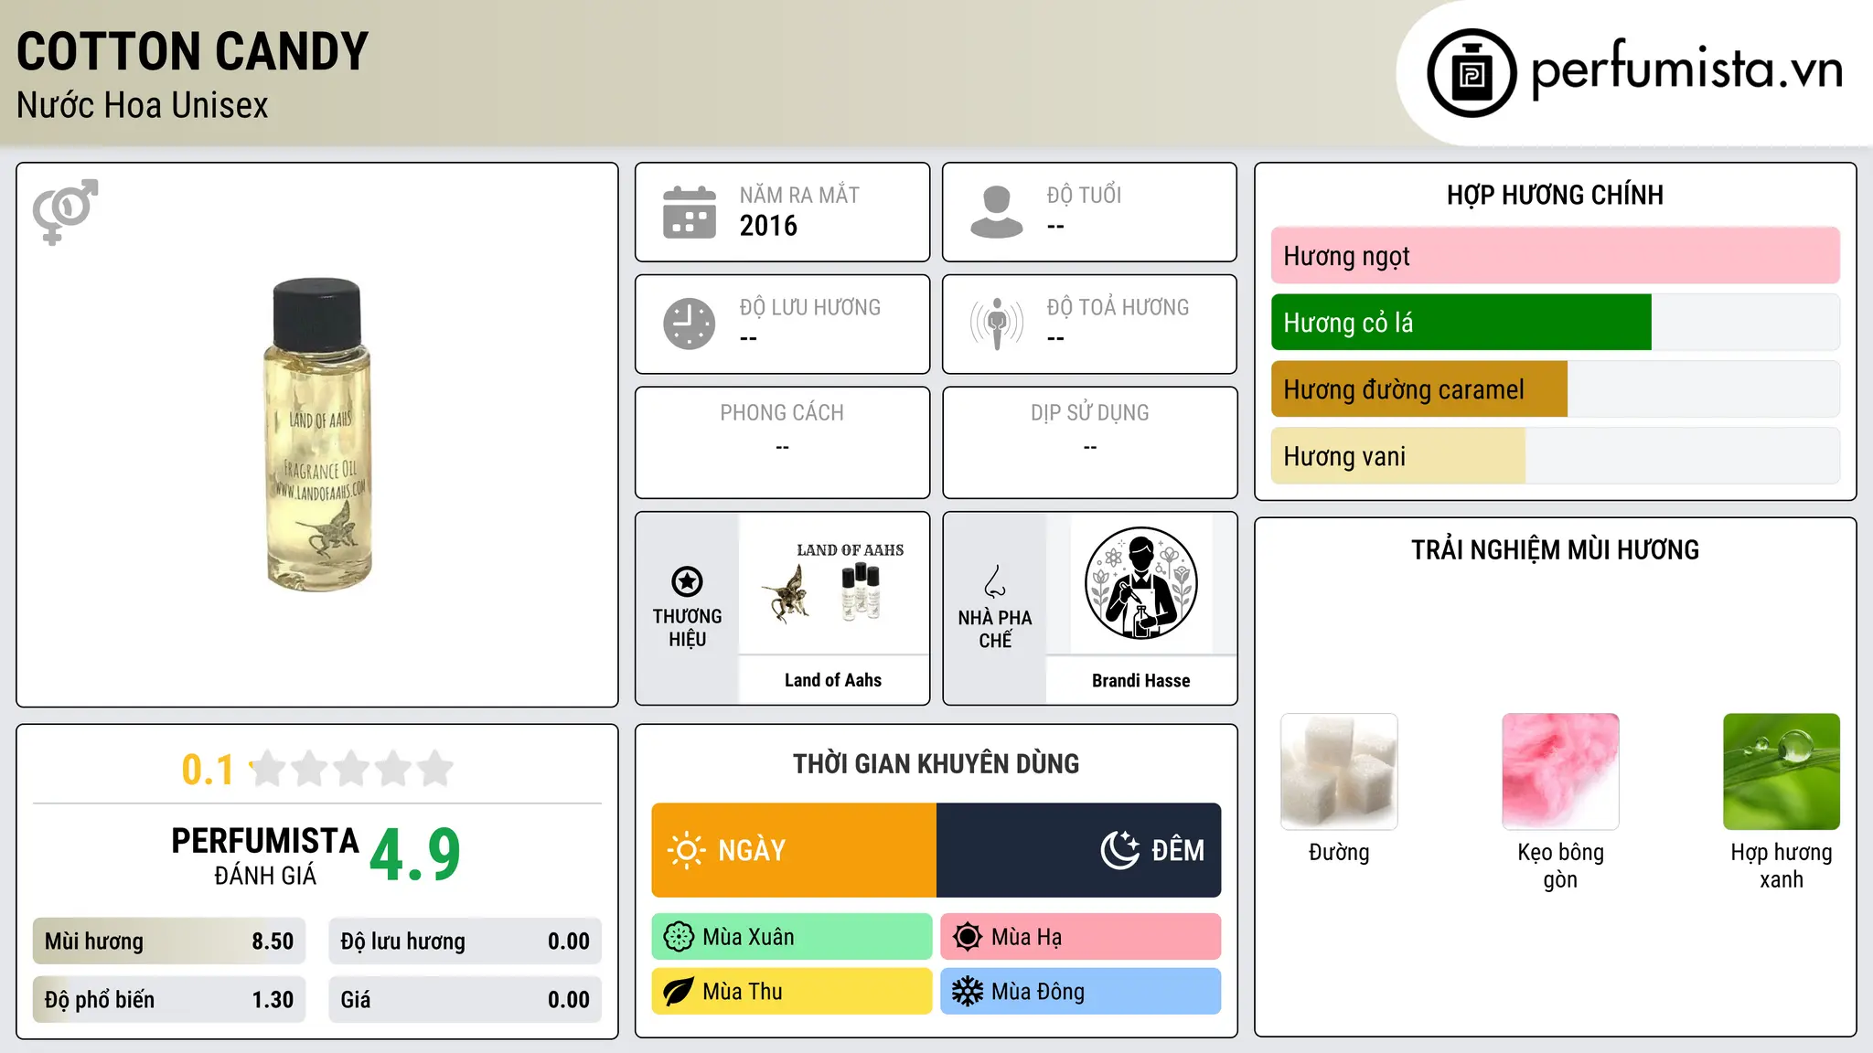Choose the Mùa Xuân season tile

coord(792,937)
